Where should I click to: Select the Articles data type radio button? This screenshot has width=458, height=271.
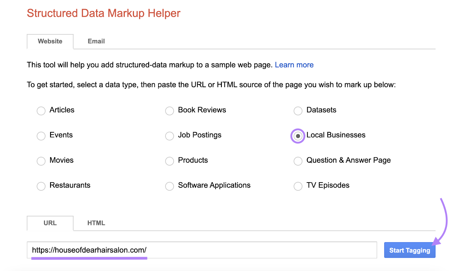[x=41, y=111]
